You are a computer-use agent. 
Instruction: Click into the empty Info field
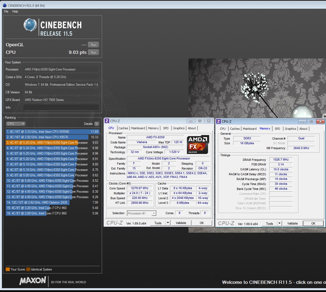pyautogui.click(x=61, y=107)
